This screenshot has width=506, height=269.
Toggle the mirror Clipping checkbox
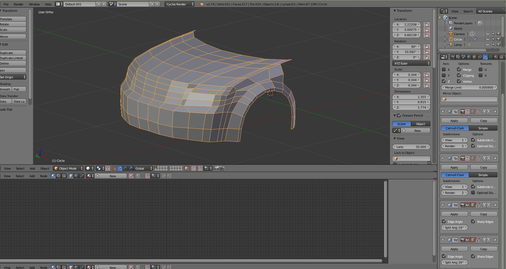pyautogui.click(x=459, y=75)
